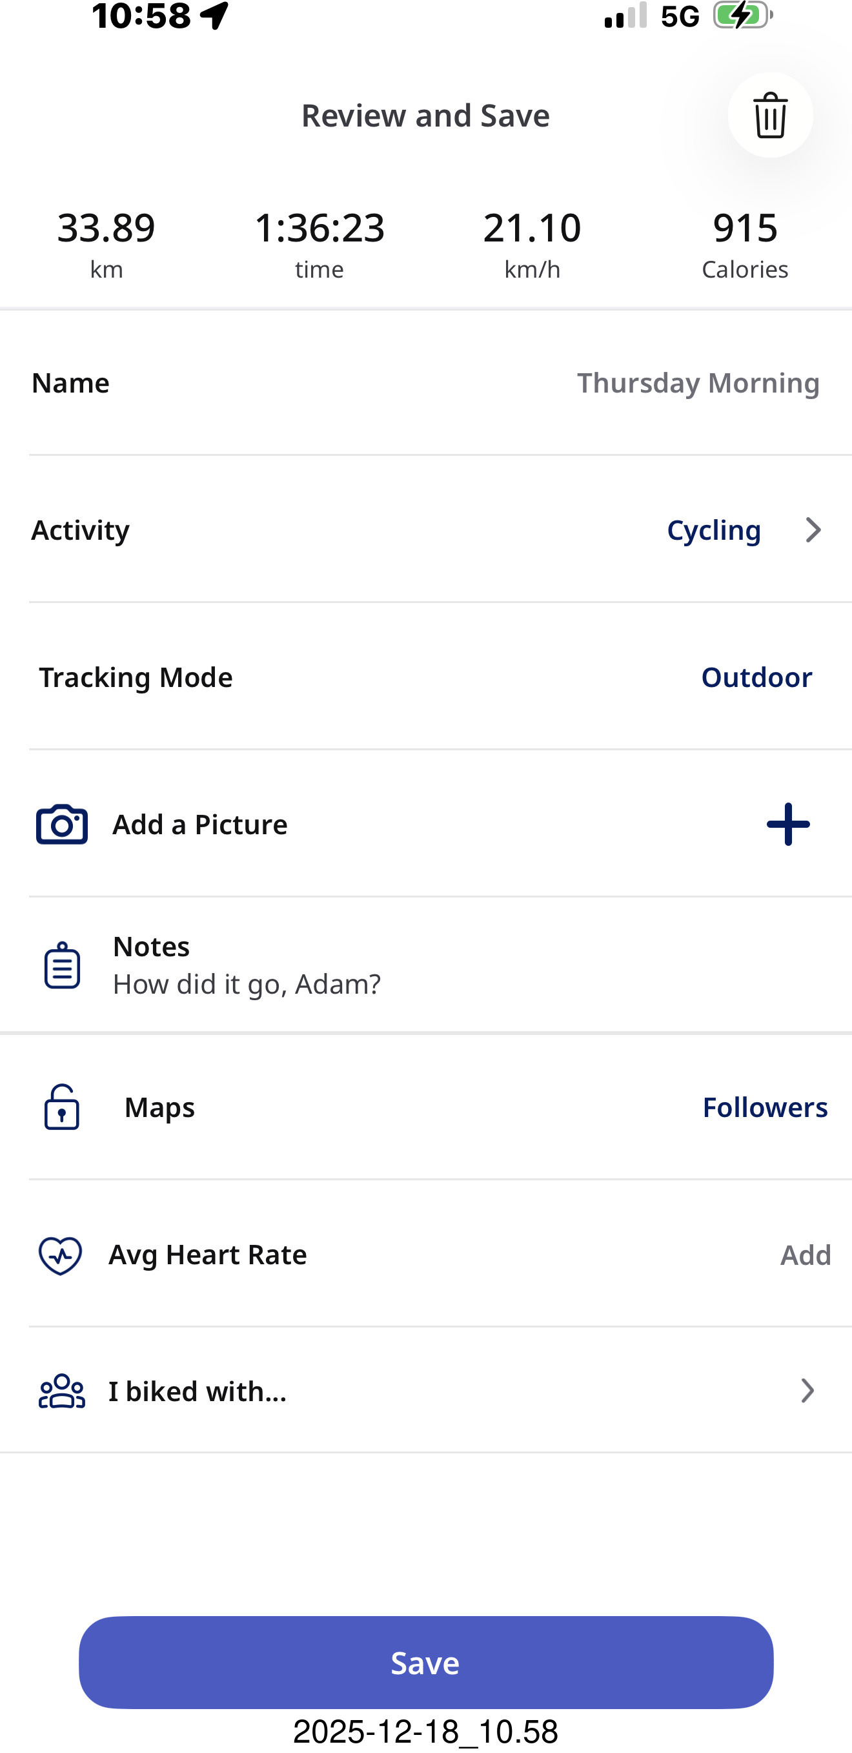This screenshot has width=852, height=1753.
Task: Open Cycling activity type selector
Action: [x=713, y=530]
